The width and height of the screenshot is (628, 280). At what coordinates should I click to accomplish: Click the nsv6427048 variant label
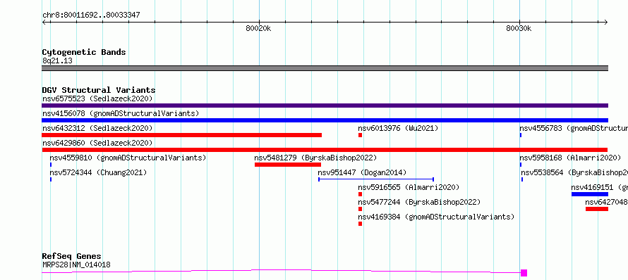click(606, 202)
